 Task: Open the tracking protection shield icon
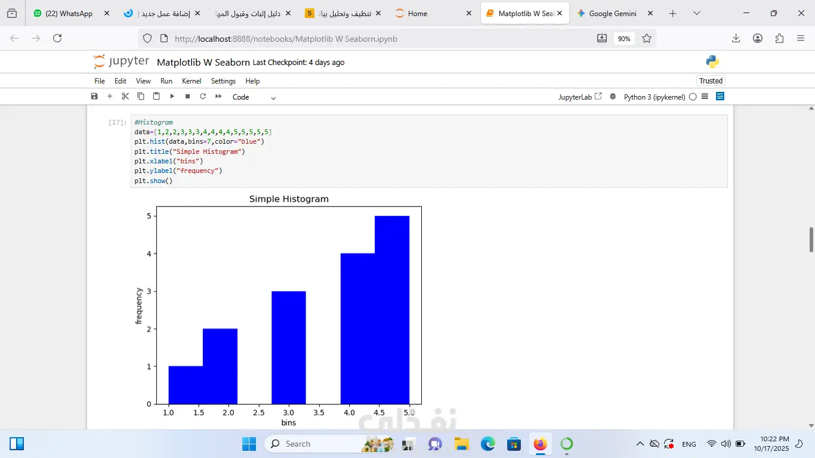tap(147, 39)
